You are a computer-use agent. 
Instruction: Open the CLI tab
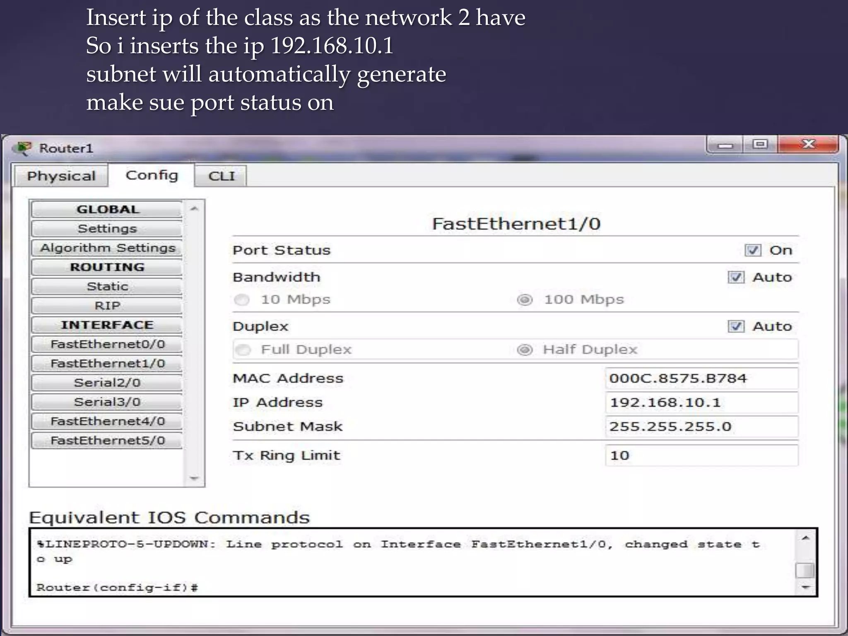point(221,176)
